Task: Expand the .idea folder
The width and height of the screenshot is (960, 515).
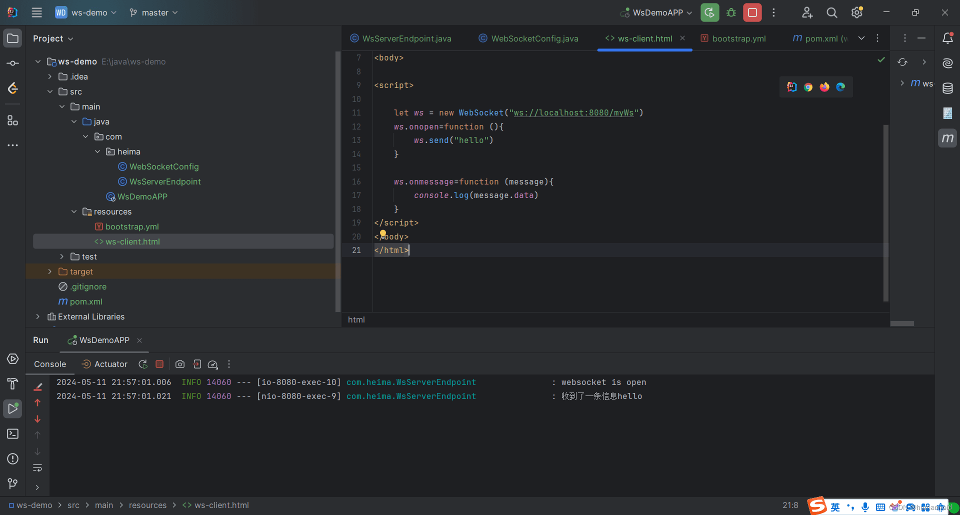Action: [49, 76]
